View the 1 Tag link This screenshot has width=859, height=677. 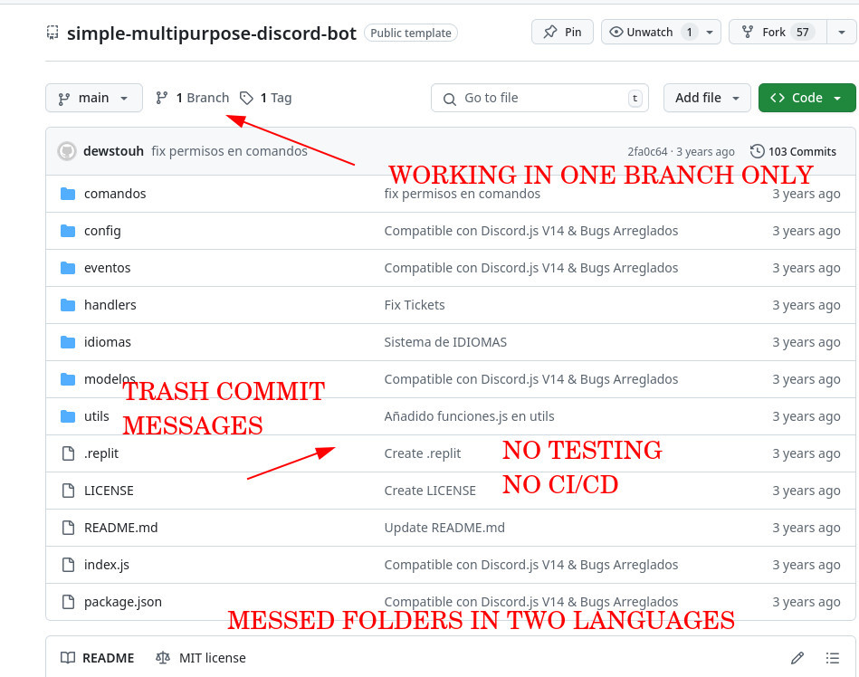[x=266, y=98]
